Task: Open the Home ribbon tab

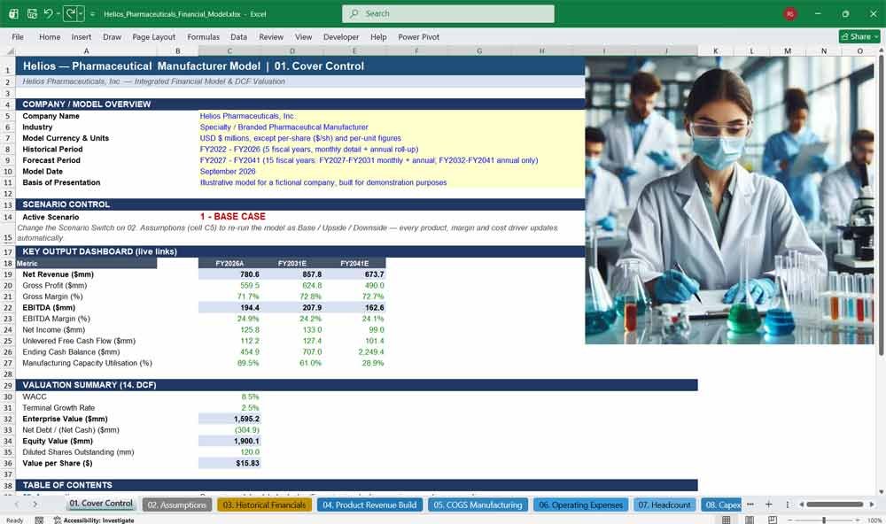Action: coord(50,36)
